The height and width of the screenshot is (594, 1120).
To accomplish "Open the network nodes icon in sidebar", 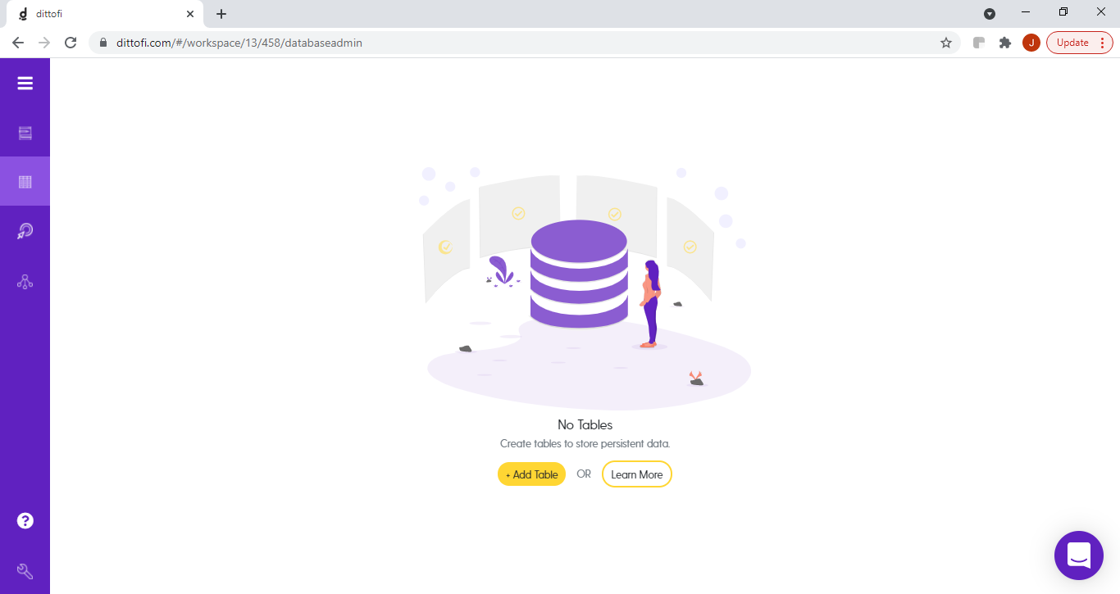I will [25, 282].
